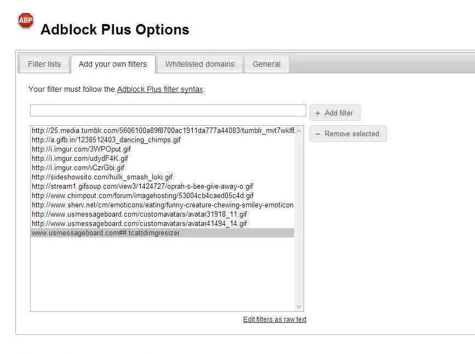
Task: Go to the General tab
Action: click(266, 64)
